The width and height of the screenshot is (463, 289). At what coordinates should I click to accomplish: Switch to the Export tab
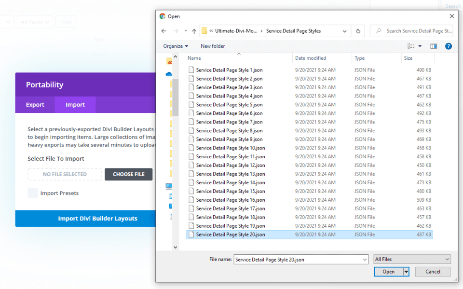(x=35, y=105)
